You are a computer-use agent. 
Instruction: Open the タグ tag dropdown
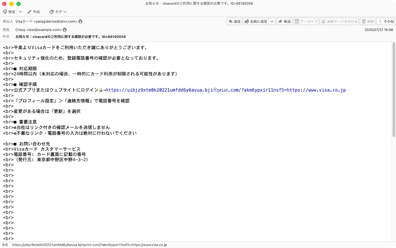(x=58, y=12)
